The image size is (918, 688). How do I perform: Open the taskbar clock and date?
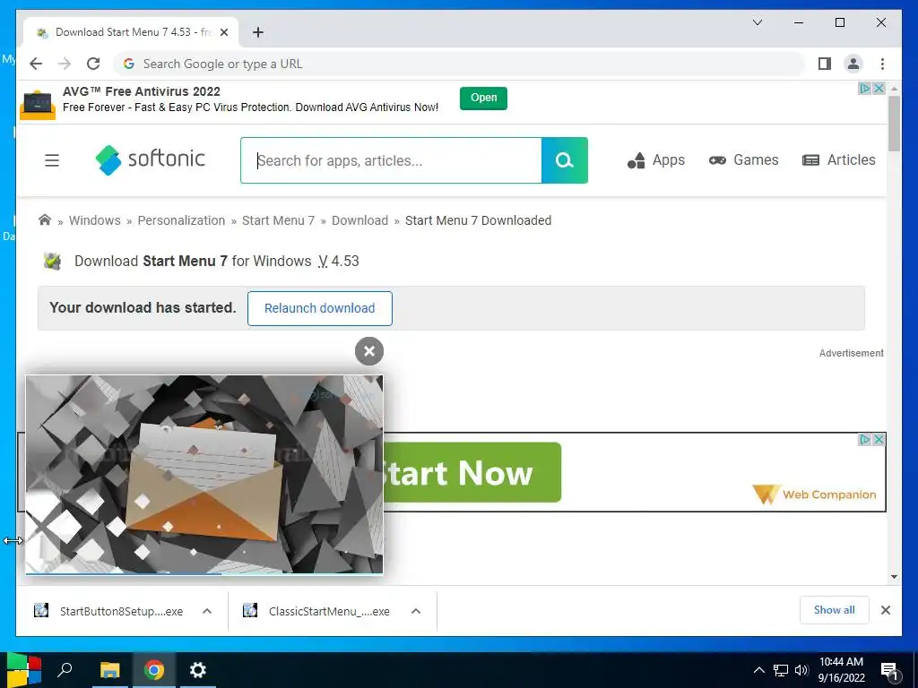pos(841,670)
